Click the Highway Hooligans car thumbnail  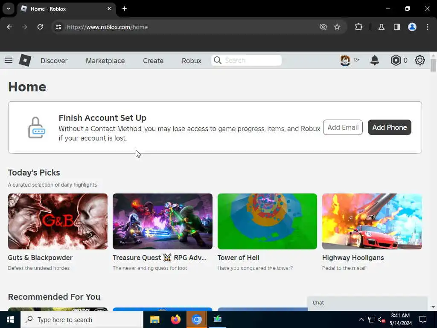(x=372, y=221)
